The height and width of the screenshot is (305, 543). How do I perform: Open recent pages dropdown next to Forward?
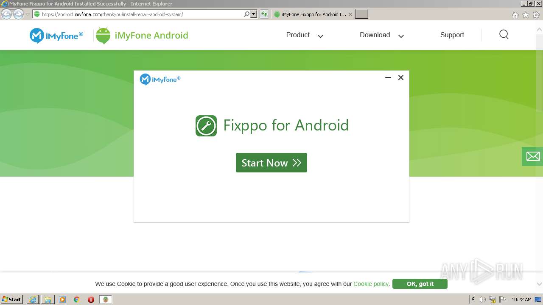pyautogui.click(x=28, y=14)
